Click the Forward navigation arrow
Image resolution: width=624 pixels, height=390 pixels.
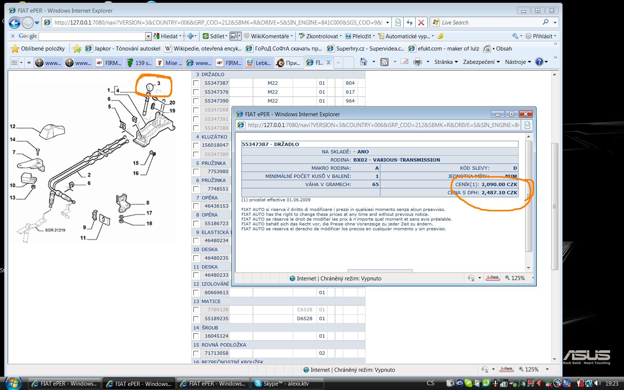coord(28,23)
